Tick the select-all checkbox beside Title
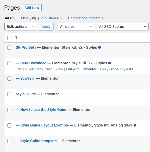150x152 pixels. 9,38
